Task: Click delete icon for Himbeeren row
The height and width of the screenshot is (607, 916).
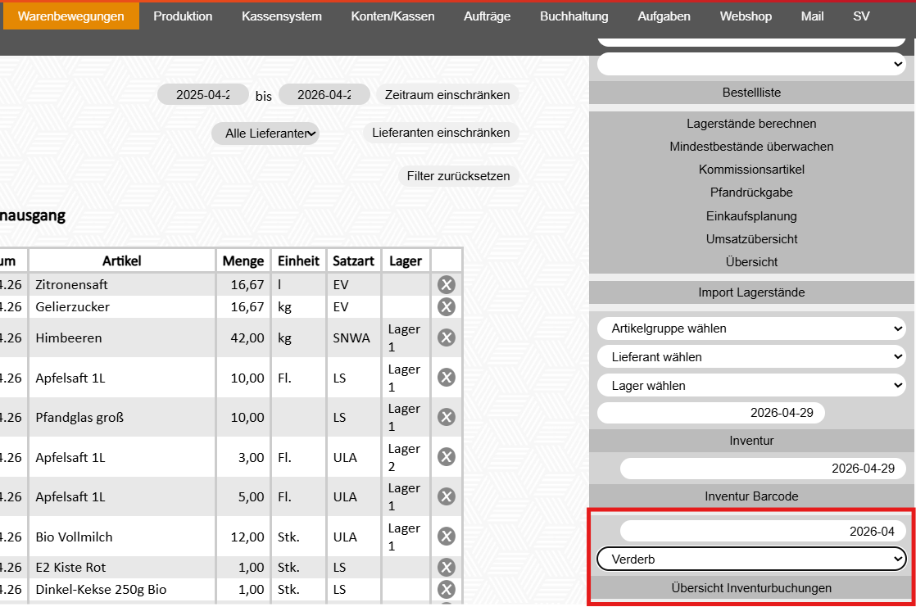Action: pyautogui.click(x=446, y=337)
